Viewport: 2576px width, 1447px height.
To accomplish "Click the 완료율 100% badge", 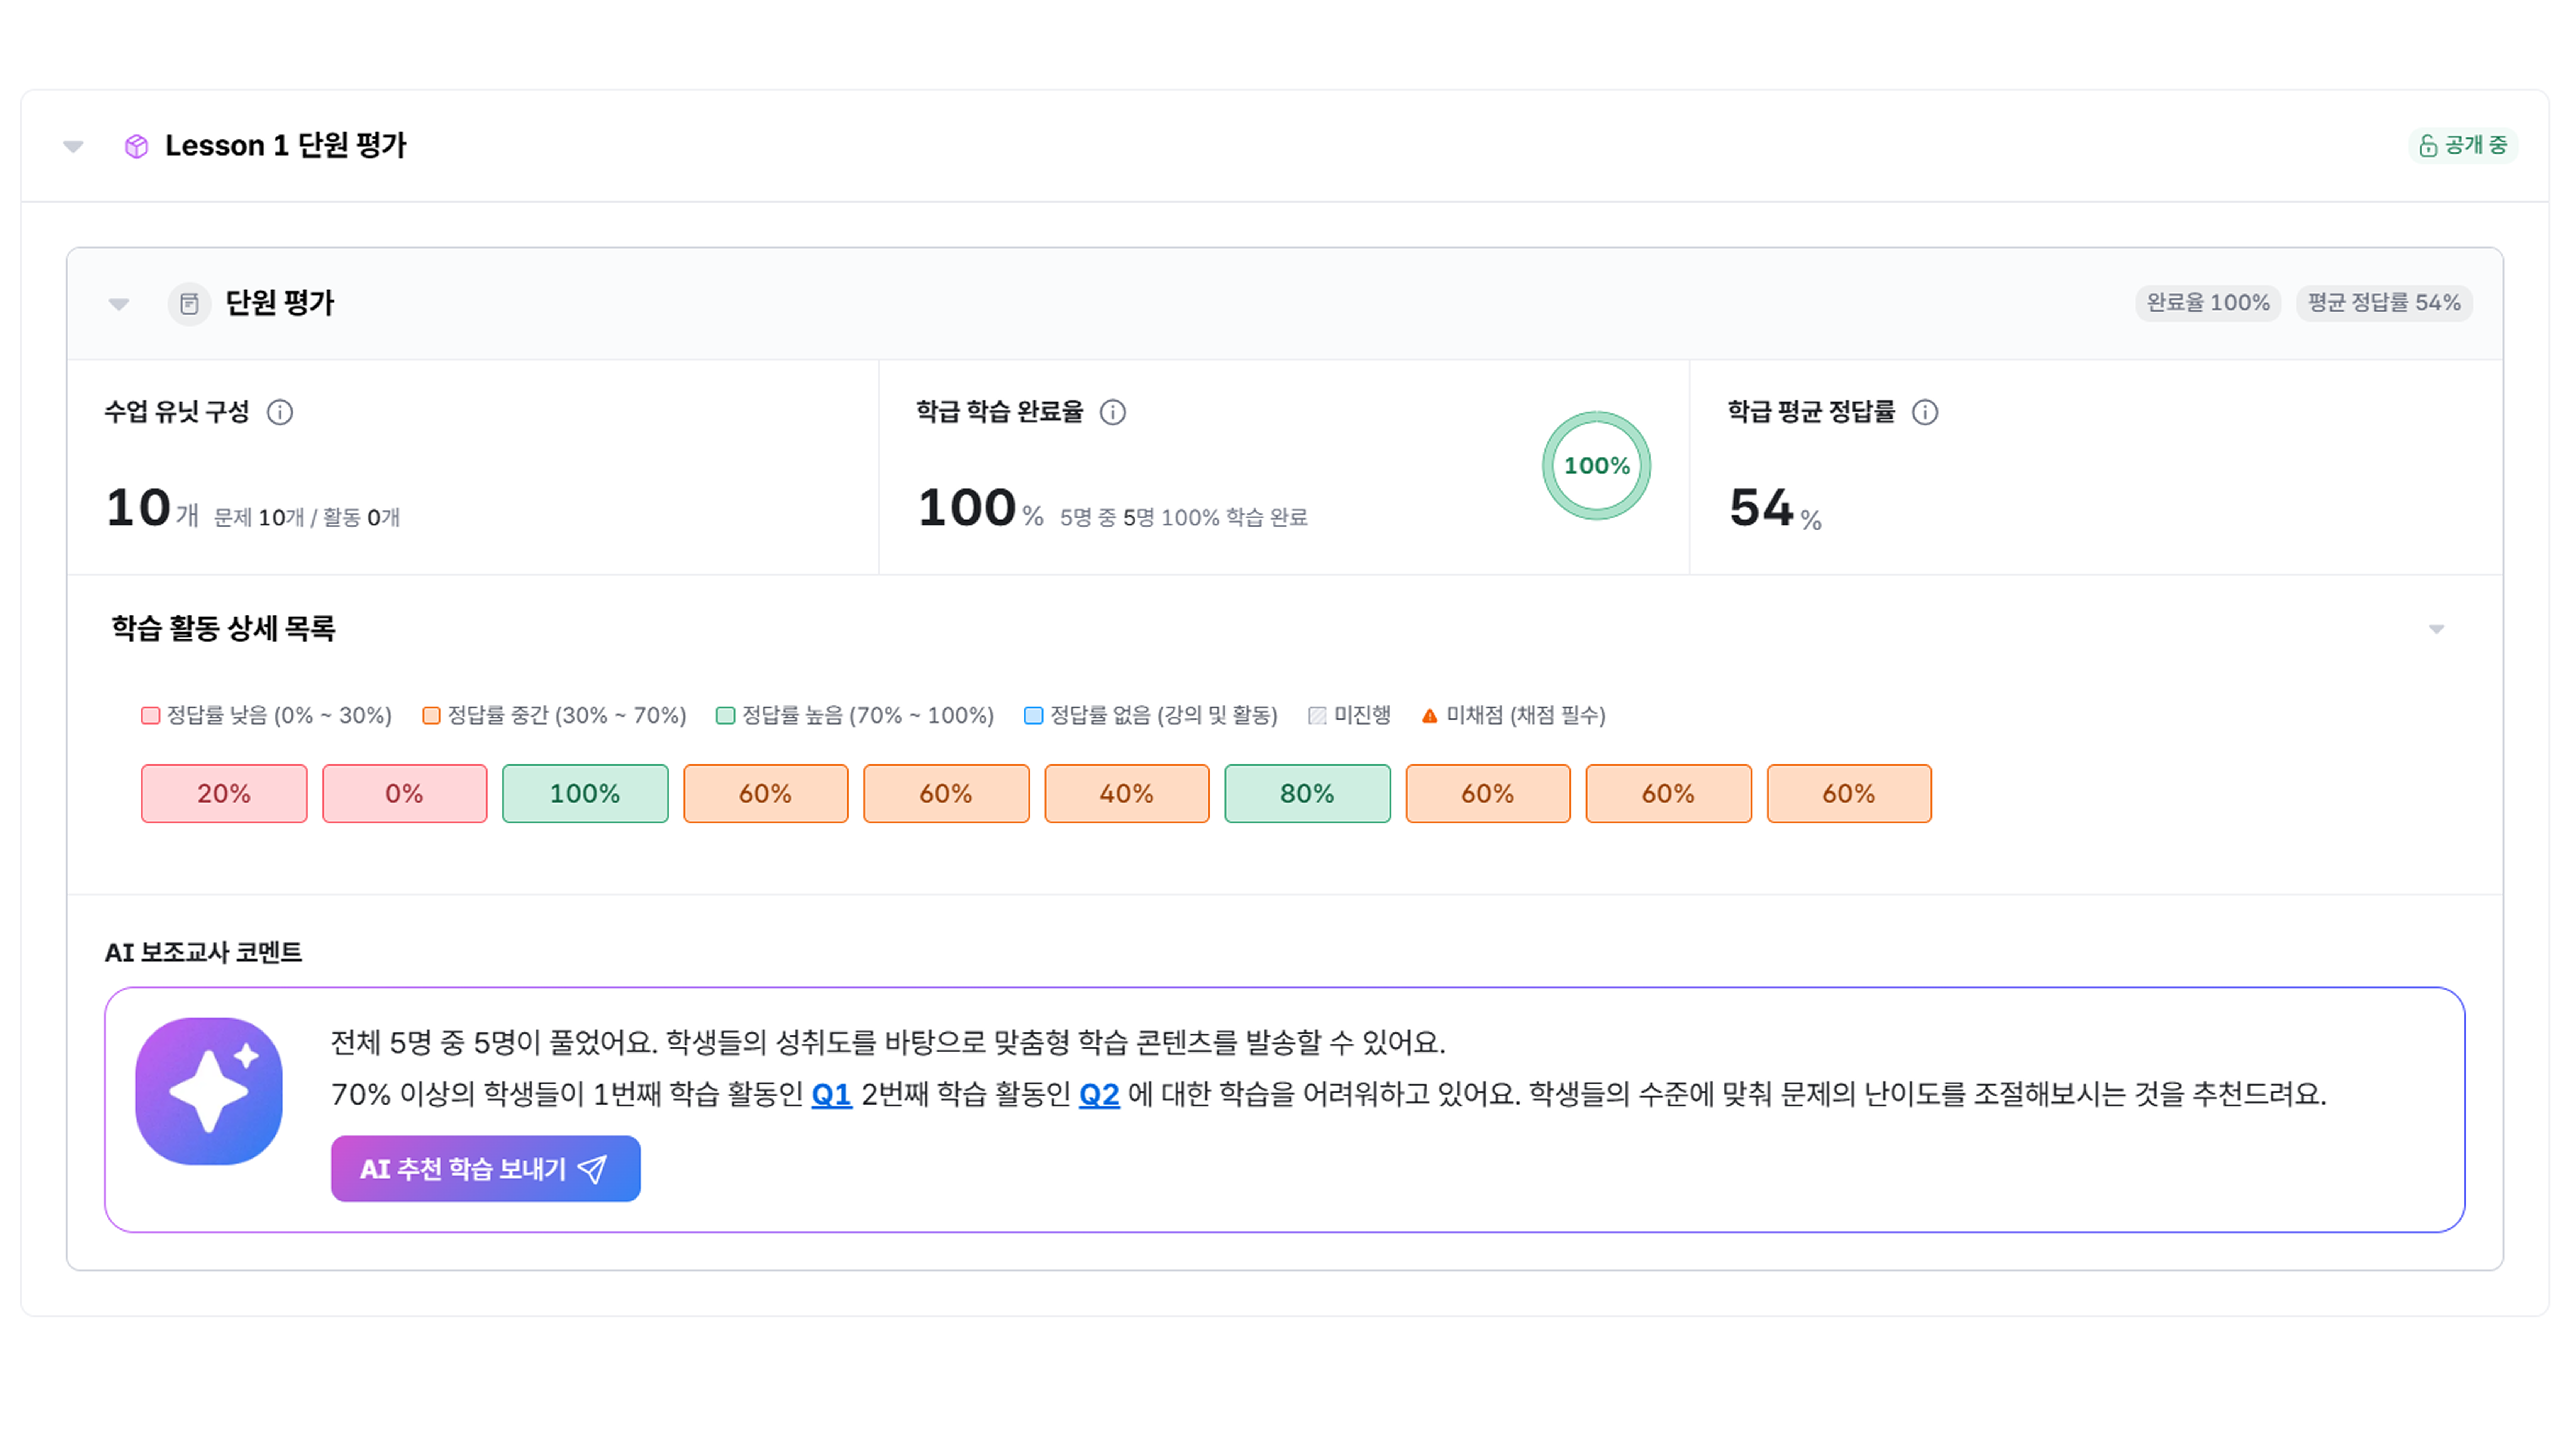I will point(2208,303).
